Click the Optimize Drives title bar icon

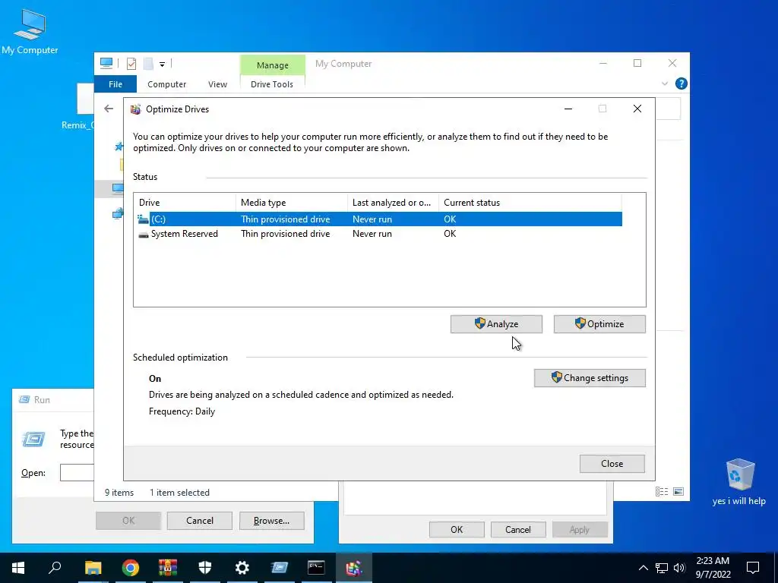pos(135,109)
